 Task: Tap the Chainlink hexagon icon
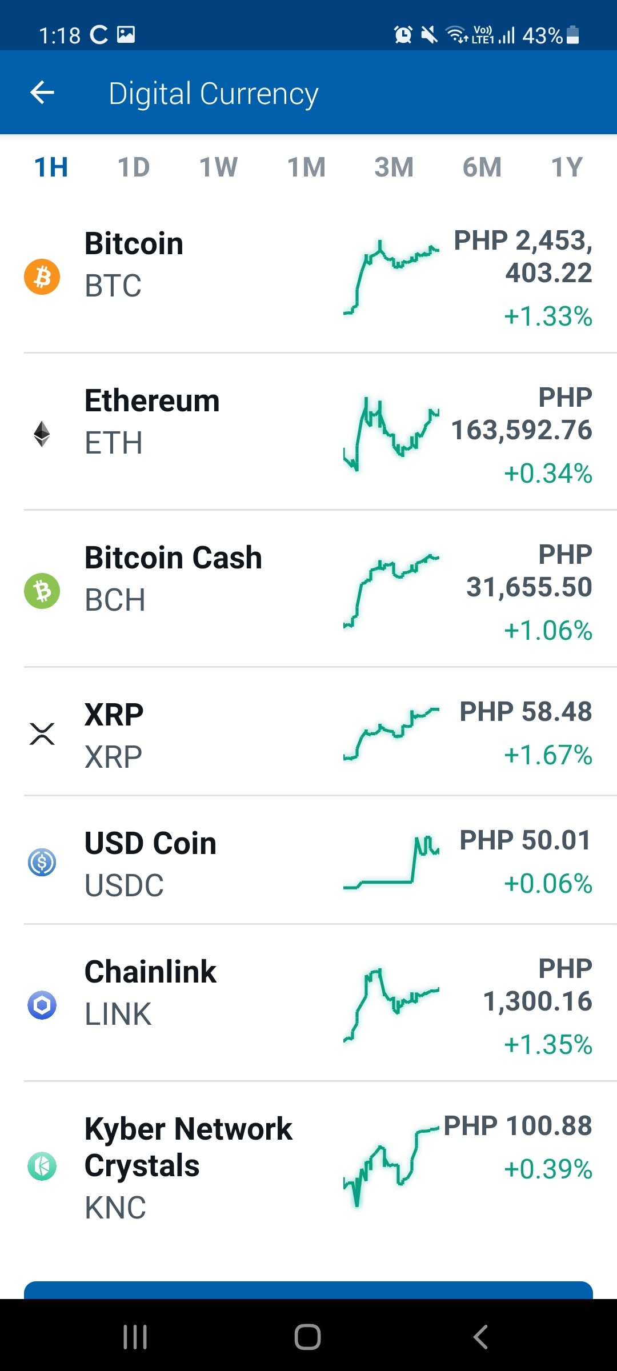42,1005
